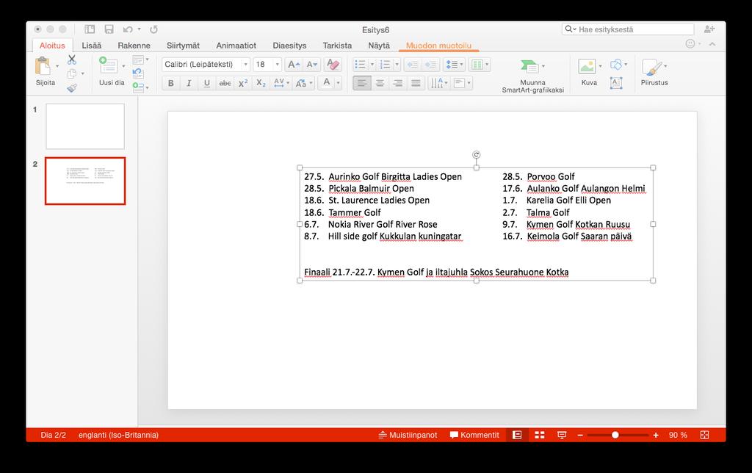Toggle italic formatting
Image resolution: width=752 pixels, height=473 pixels.
[x=189, y=83]
